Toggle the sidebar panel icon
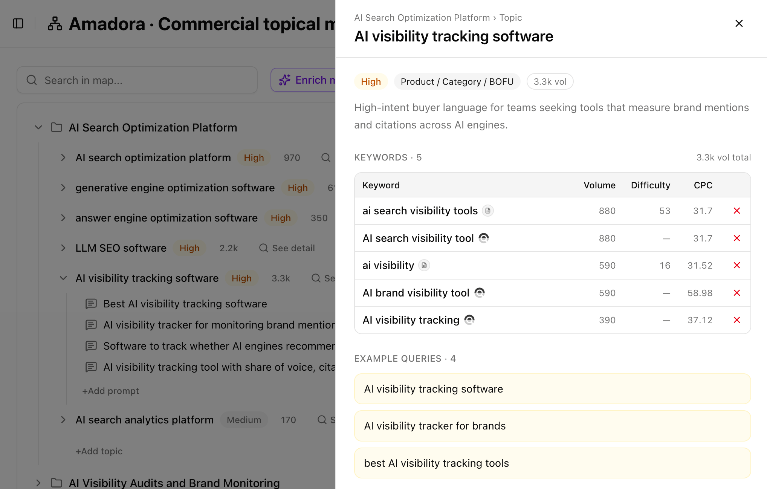 tap(18, 23)
